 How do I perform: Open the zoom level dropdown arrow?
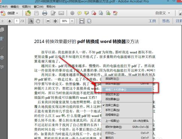(72, 21)
